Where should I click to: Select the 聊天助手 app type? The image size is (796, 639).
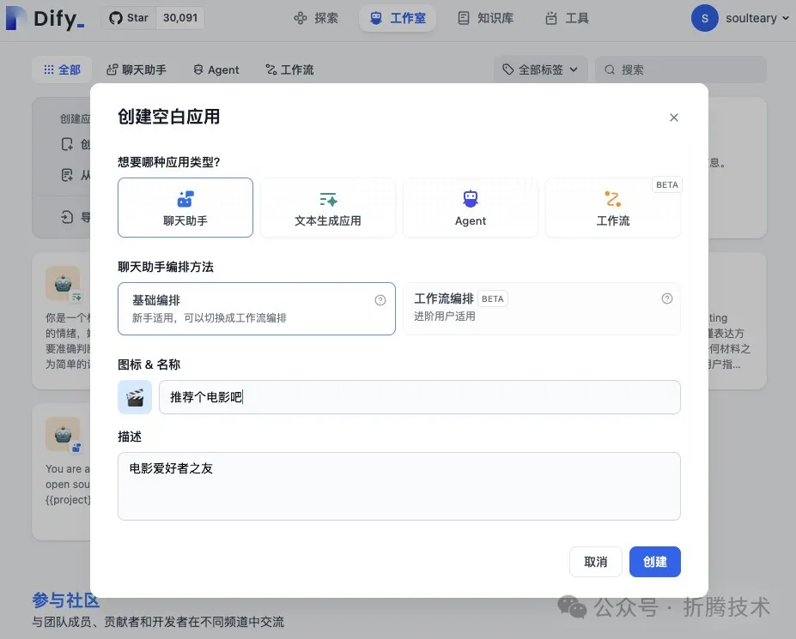185,208
